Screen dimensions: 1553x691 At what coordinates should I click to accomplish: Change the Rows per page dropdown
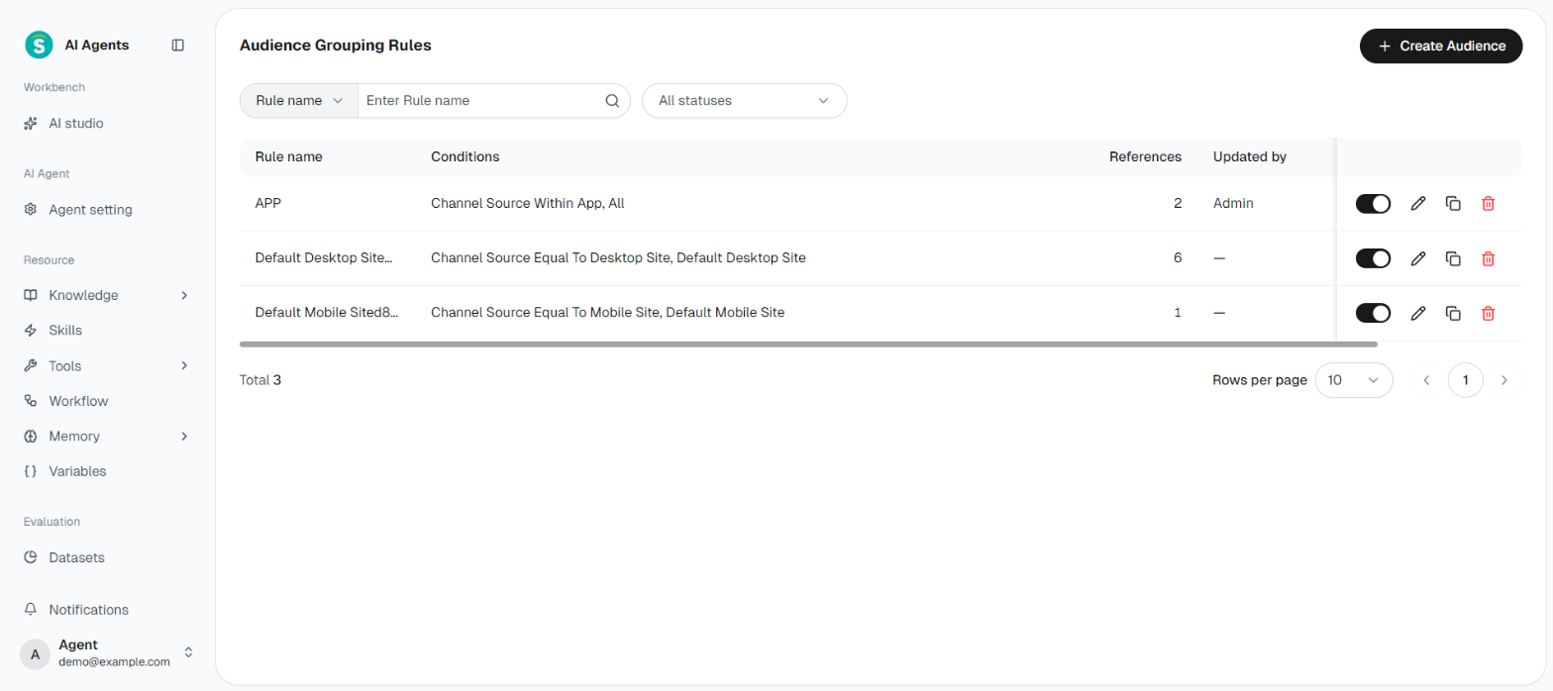1354,380
